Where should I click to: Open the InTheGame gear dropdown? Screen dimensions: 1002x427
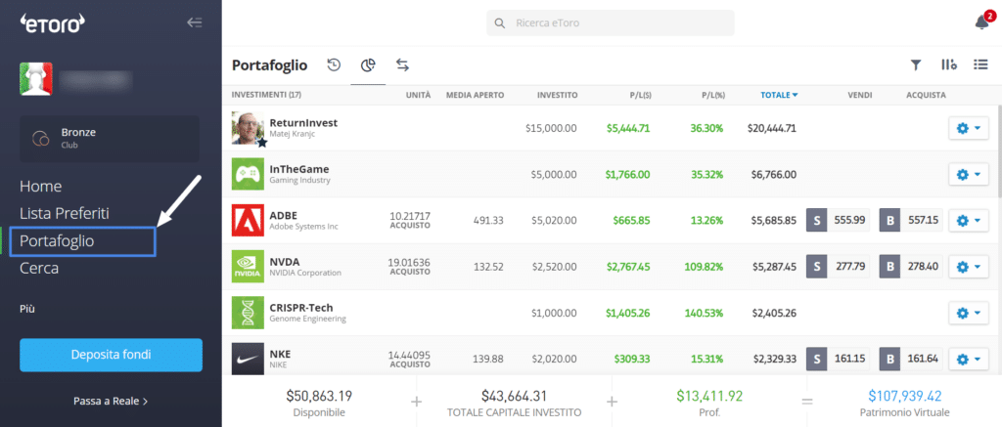pos(969,174)
